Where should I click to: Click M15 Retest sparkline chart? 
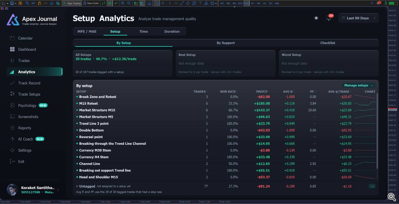pos(364,103)
